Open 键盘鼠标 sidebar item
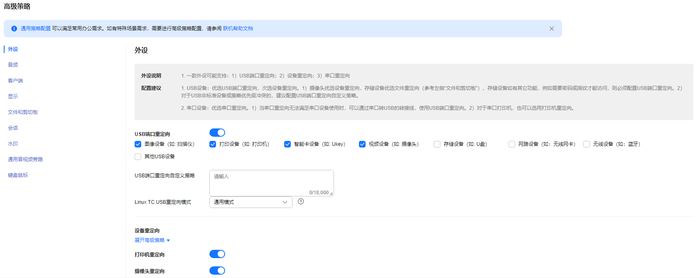700x278 pixels. pos(18,175)
